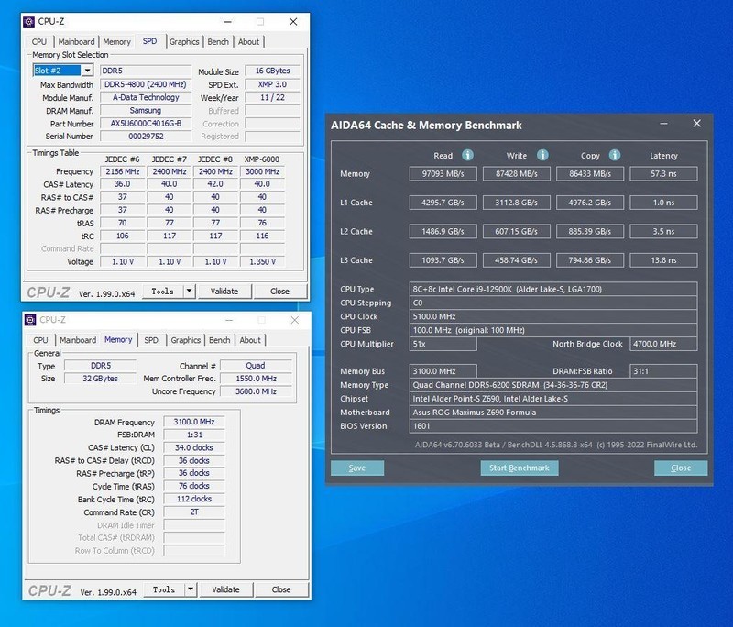Click the CPU-Z icon in the SPD window title bar

(27, 21)
